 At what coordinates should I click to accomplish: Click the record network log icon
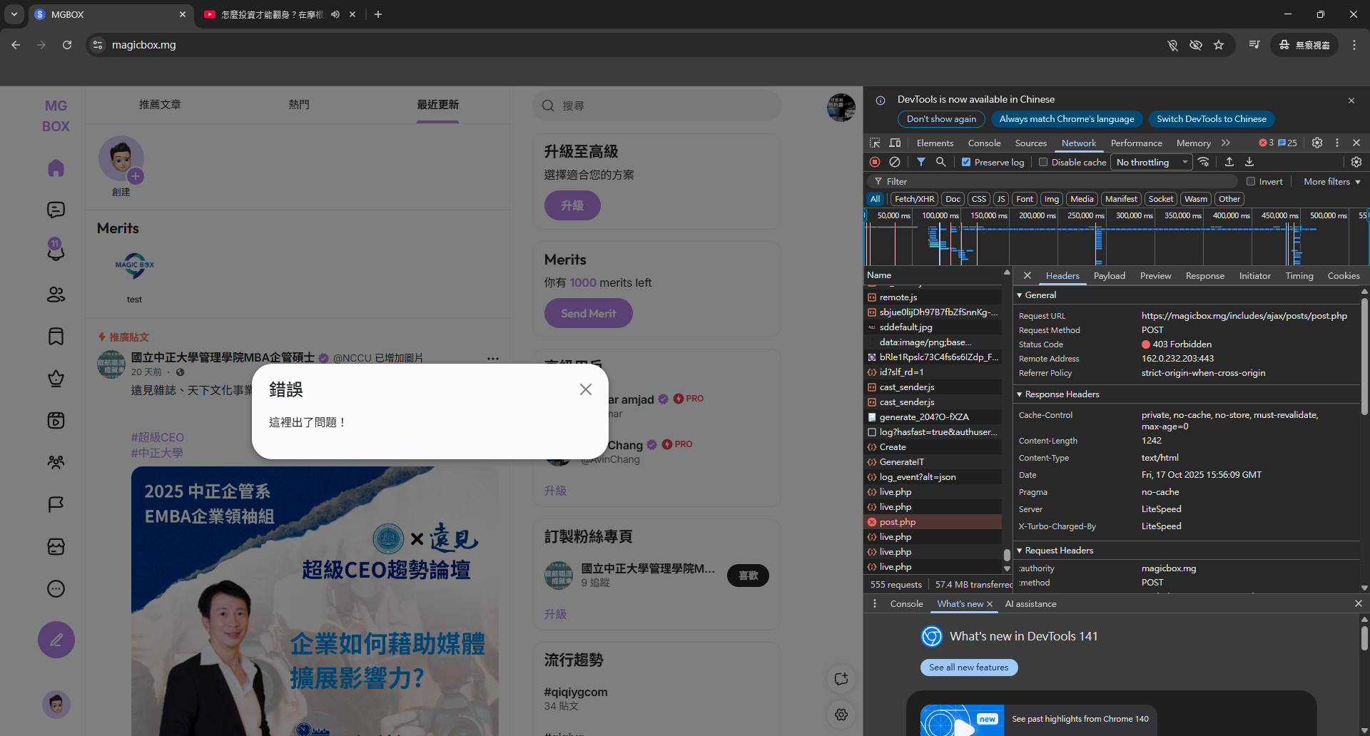point(875,162)
